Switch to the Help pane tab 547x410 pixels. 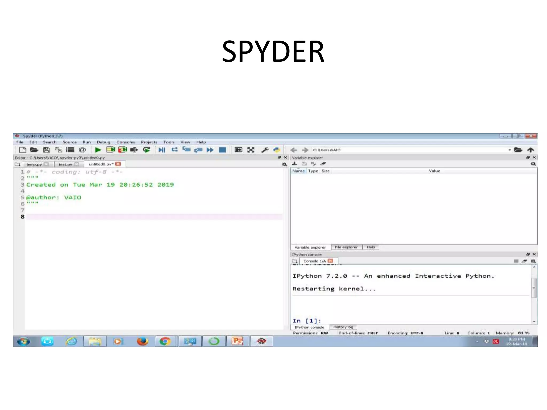(371, 247)
